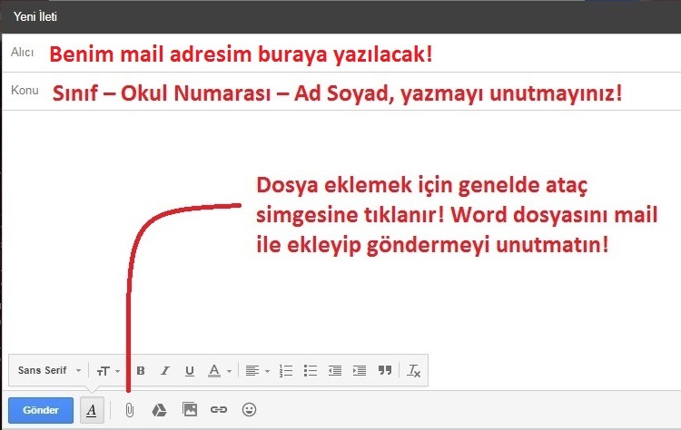Click the blue Gönder send button
The image size is (681, 430).
click(41, 410)
